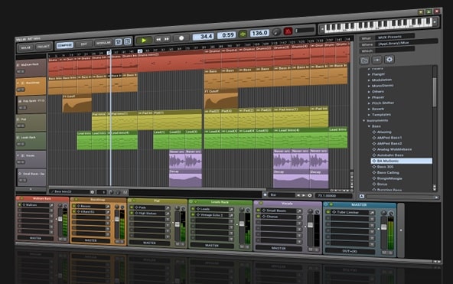Click the Leads Rack strip volume fader
453x284 pixels.
(x=242, y=224)
